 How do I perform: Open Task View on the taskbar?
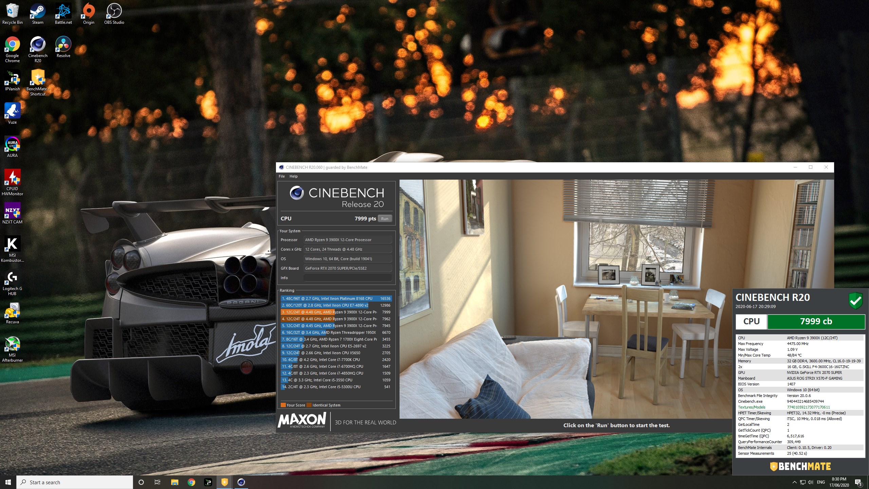(x=158, y=482)
